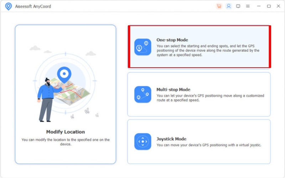
Task: Choose the Modify Location heading
Action: click(x=66, y=132)
